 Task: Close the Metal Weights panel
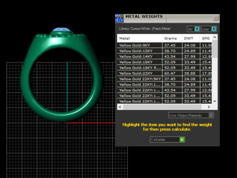click(216, 18)
